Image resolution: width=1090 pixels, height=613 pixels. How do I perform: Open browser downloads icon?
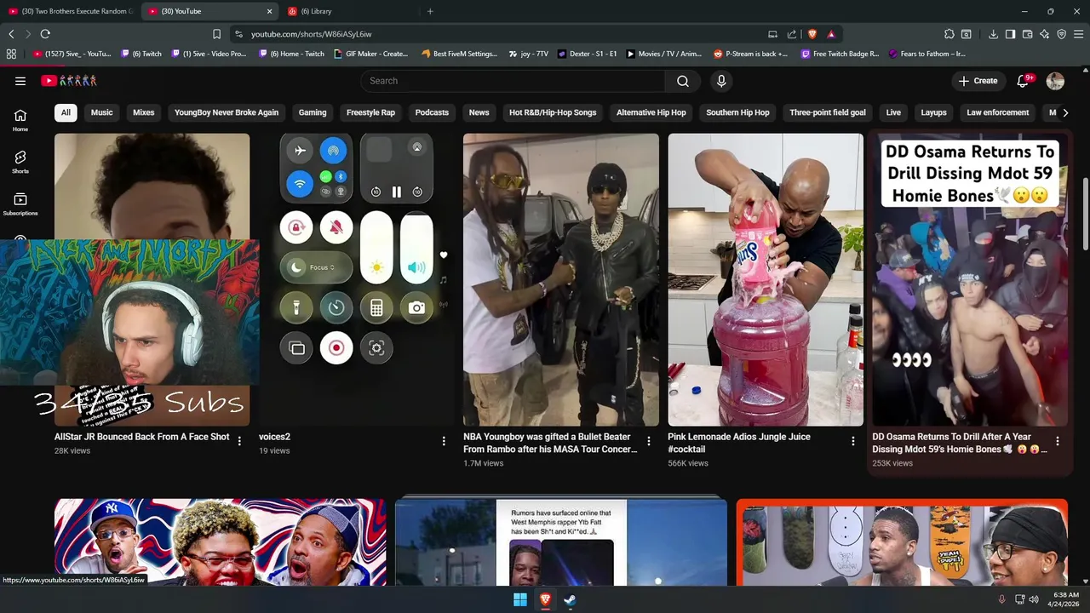[993, 34]
